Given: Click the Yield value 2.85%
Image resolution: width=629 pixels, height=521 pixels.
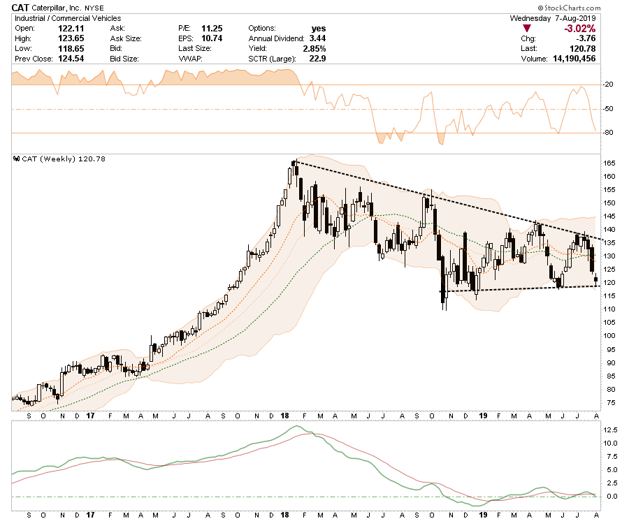Looking at the screenshot, I should [314, 48].
